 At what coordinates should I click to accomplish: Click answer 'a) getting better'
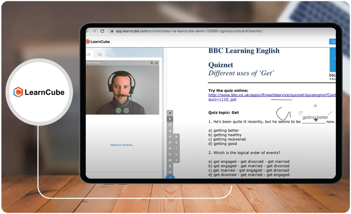[224, 131]
